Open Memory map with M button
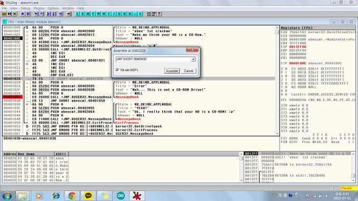Viewport: 358px width, 201px height. click(x=88, y=14)
